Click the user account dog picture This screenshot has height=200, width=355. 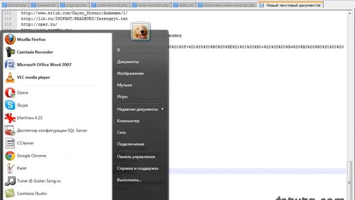coord(140,31)
